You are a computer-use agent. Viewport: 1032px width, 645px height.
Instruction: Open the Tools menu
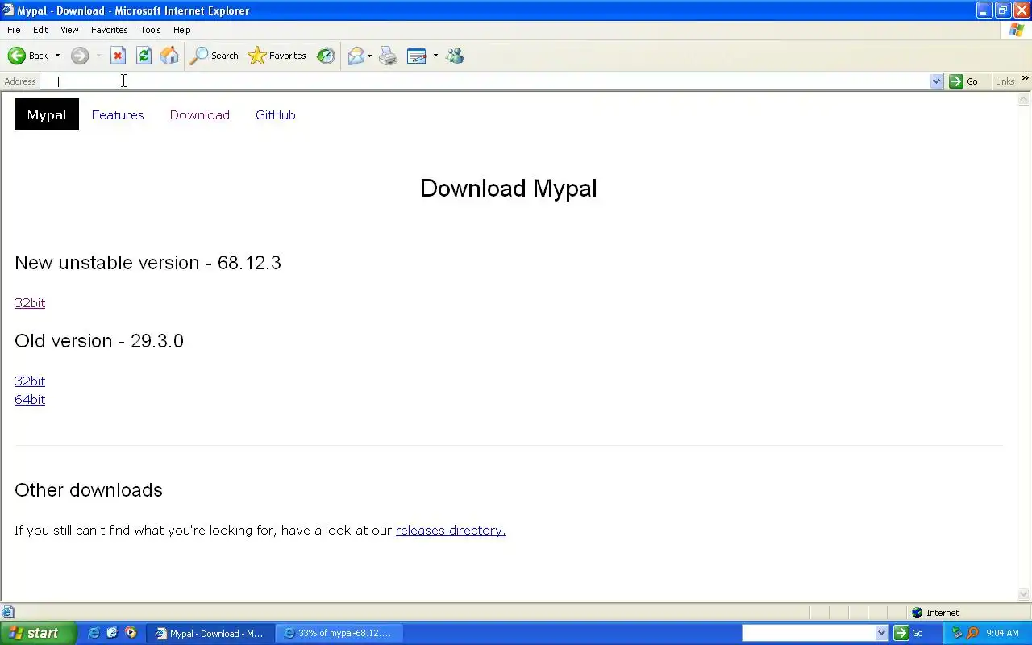click(x=150, y=30)
